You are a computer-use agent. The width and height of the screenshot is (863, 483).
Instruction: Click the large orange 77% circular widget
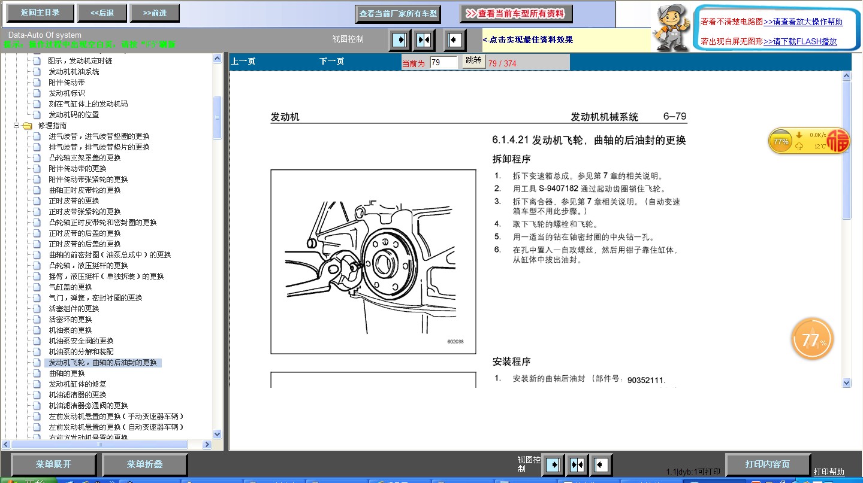click(x=812, y=339)
